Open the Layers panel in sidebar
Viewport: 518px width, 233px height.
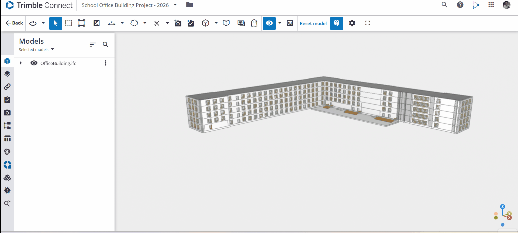pos(7,74)
